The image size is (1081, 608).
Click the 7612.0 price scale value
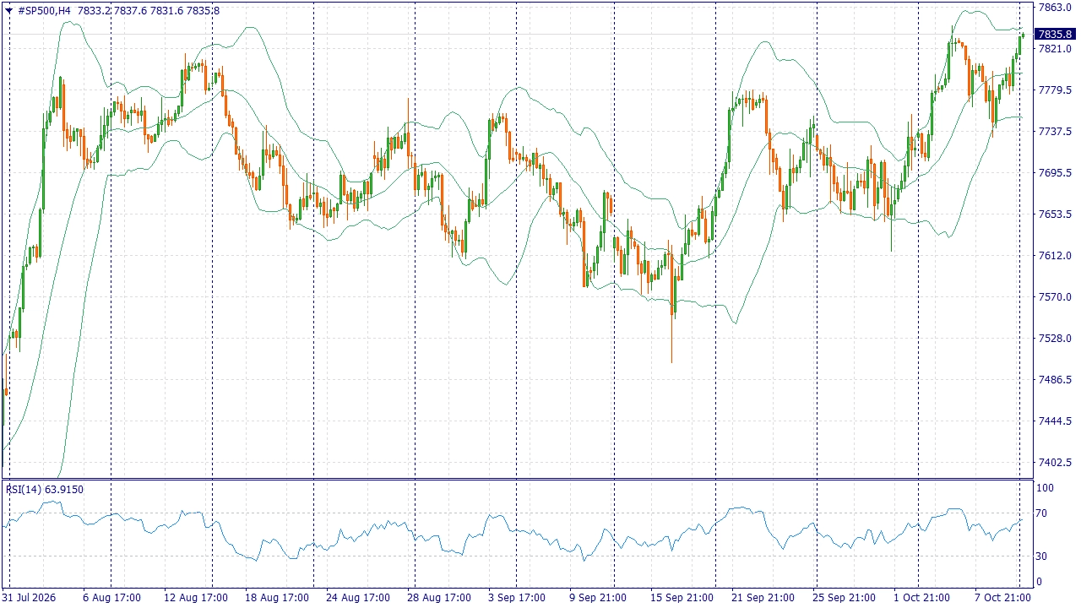coord(1053,256)
